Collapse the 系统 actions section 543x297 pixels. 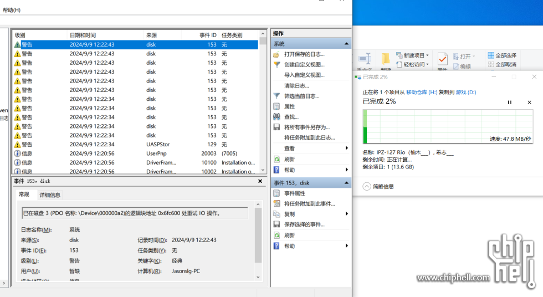click(x=346, y=44)
